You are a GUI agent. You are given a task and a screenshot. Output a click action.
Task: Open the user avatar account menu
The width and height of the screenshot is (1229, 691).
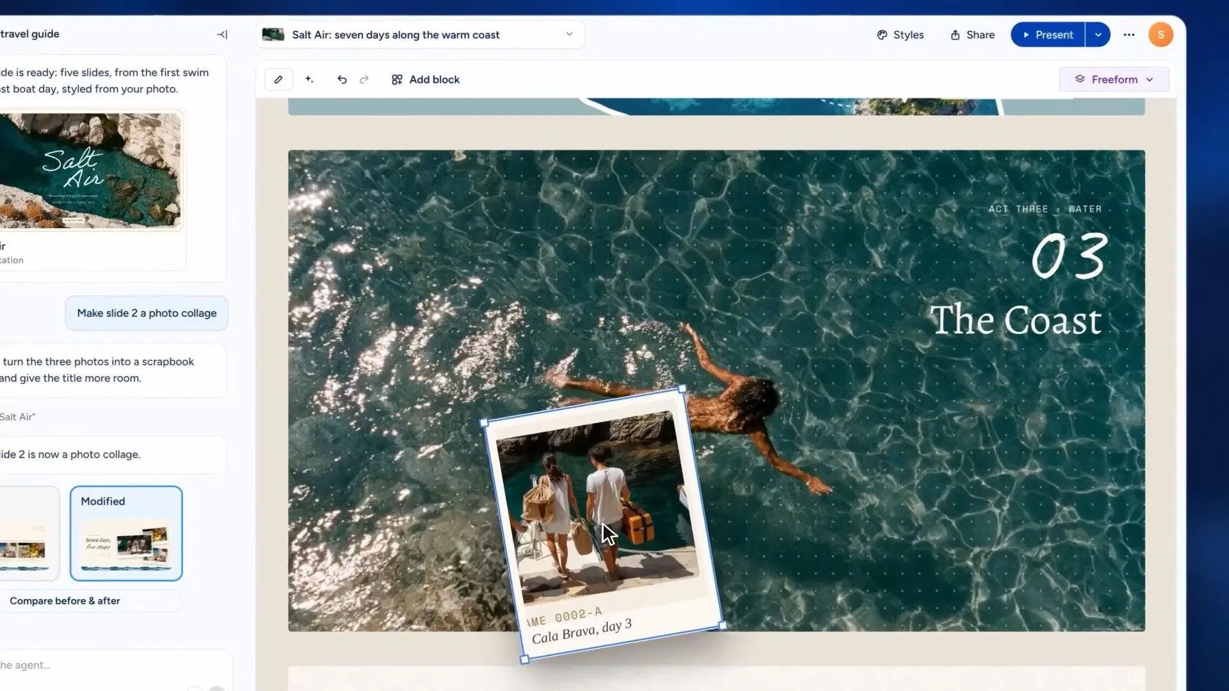click(1161, 35)
